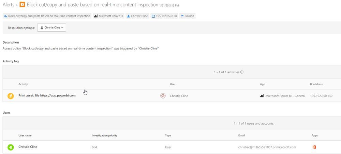
Task: Click the Office 365 app icon in Apps column
Action: [314, 147]
